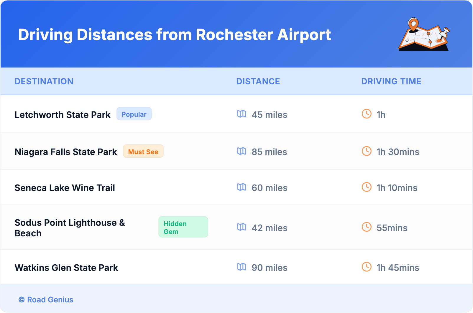Click the map icon beside 90 miles
The image size is (473, 313).
[x=242, y=267]
